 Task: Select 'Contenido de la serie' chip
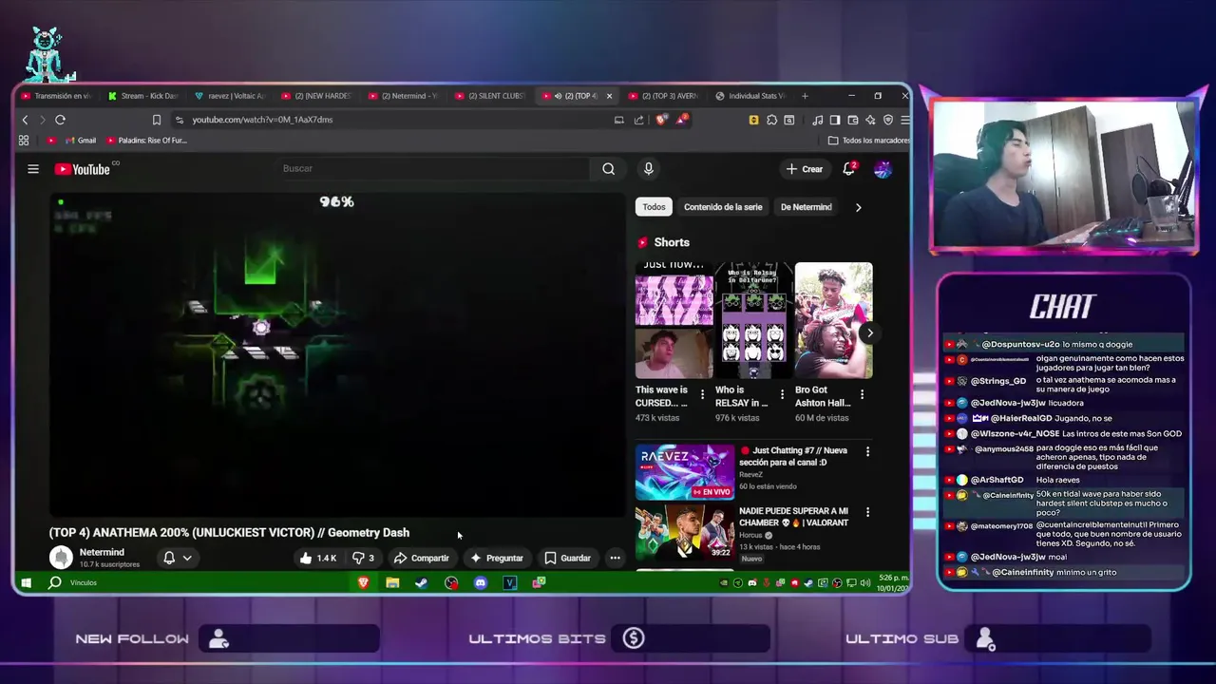(x=723, y=207)
